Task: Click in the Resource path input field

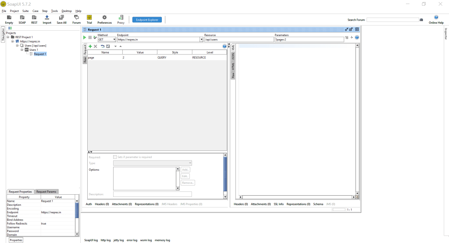Action: point(239,39)
